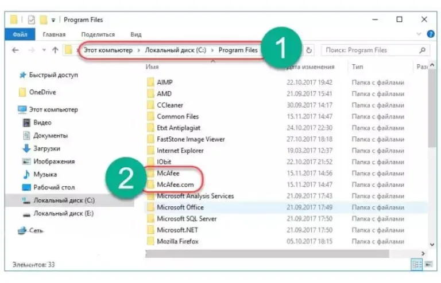Sort by Тип column header

[357, 67]
